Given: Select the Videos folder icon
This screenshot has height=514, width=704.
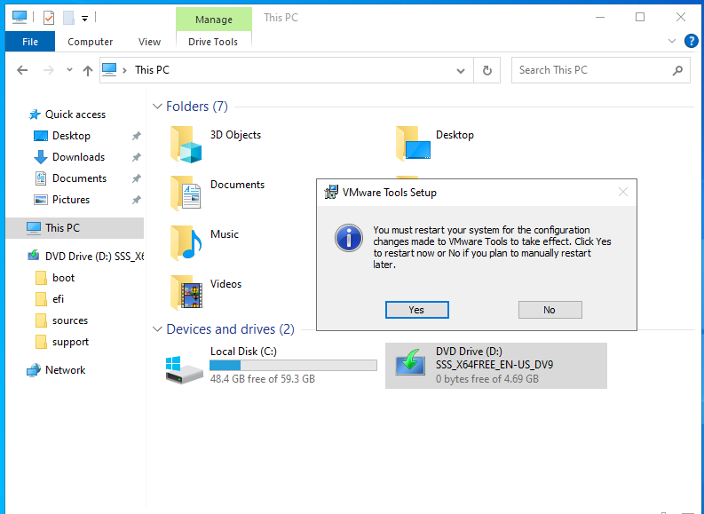Looking at the screenshot, I should pos(186,293).
